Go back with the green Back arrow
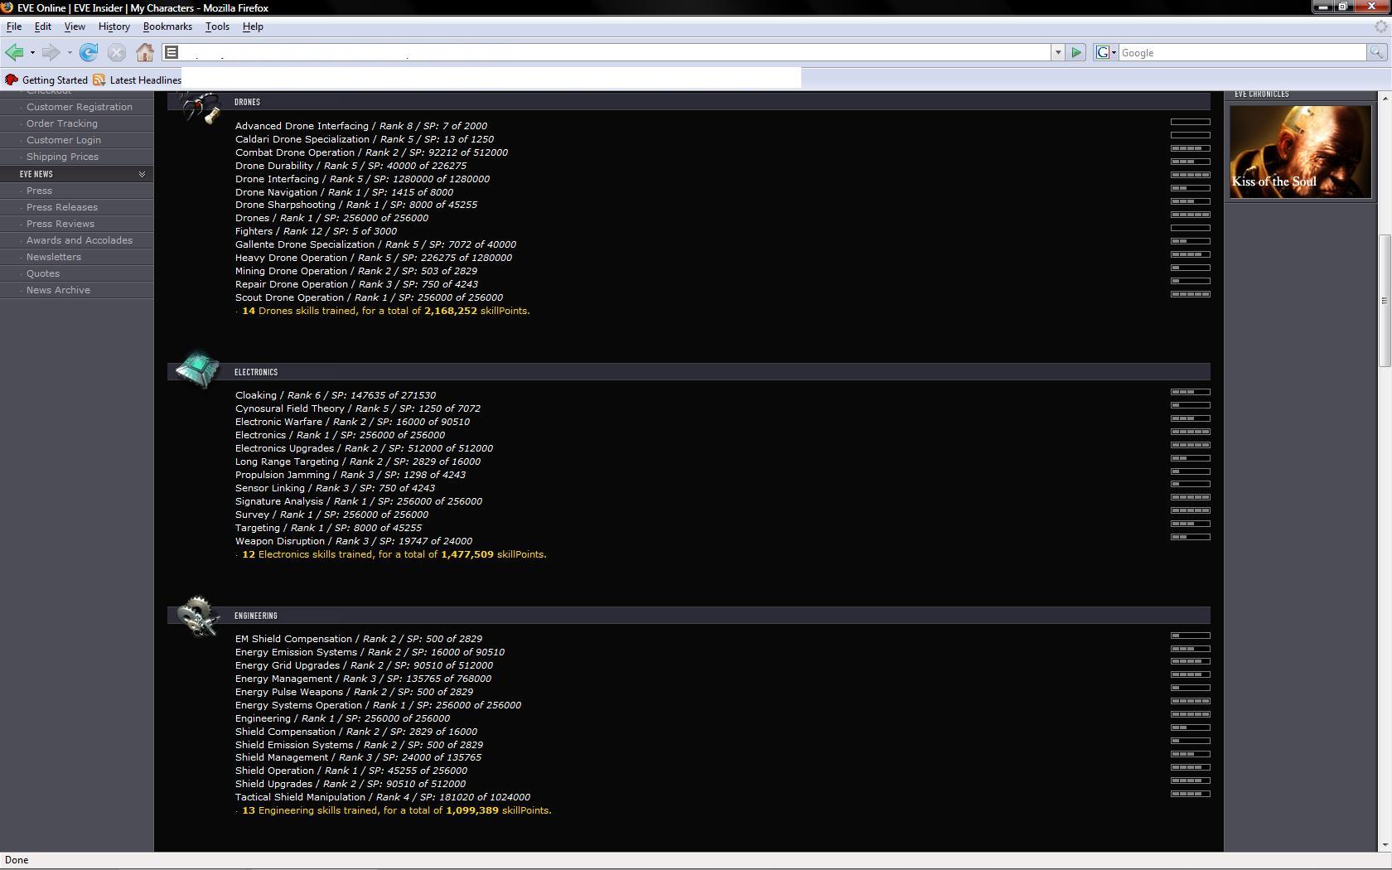The width and height of the screenshot is (1392, 870). 14,53
